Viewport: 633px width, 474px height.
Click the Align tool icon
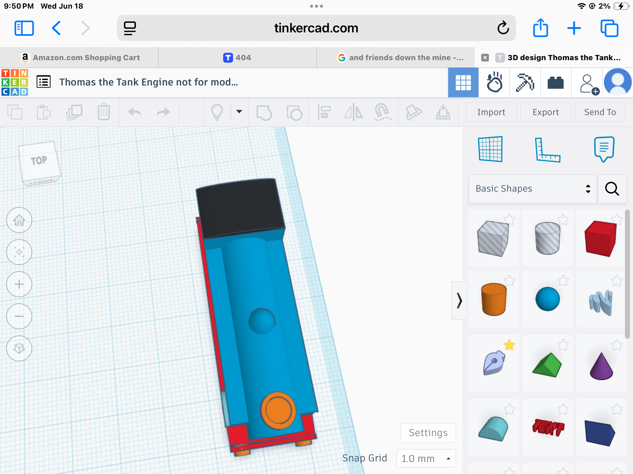[x=324, y=112]
